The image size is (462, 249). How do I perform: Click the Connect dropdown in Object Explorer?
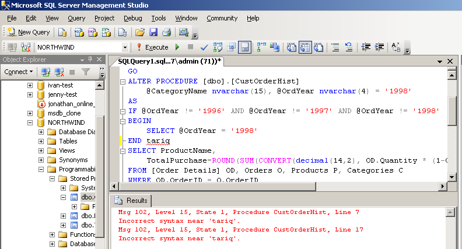tap(18, 72)
